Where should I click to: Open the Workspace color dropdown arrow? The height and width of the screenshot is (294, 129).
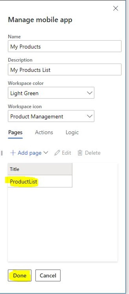(90, 93)
